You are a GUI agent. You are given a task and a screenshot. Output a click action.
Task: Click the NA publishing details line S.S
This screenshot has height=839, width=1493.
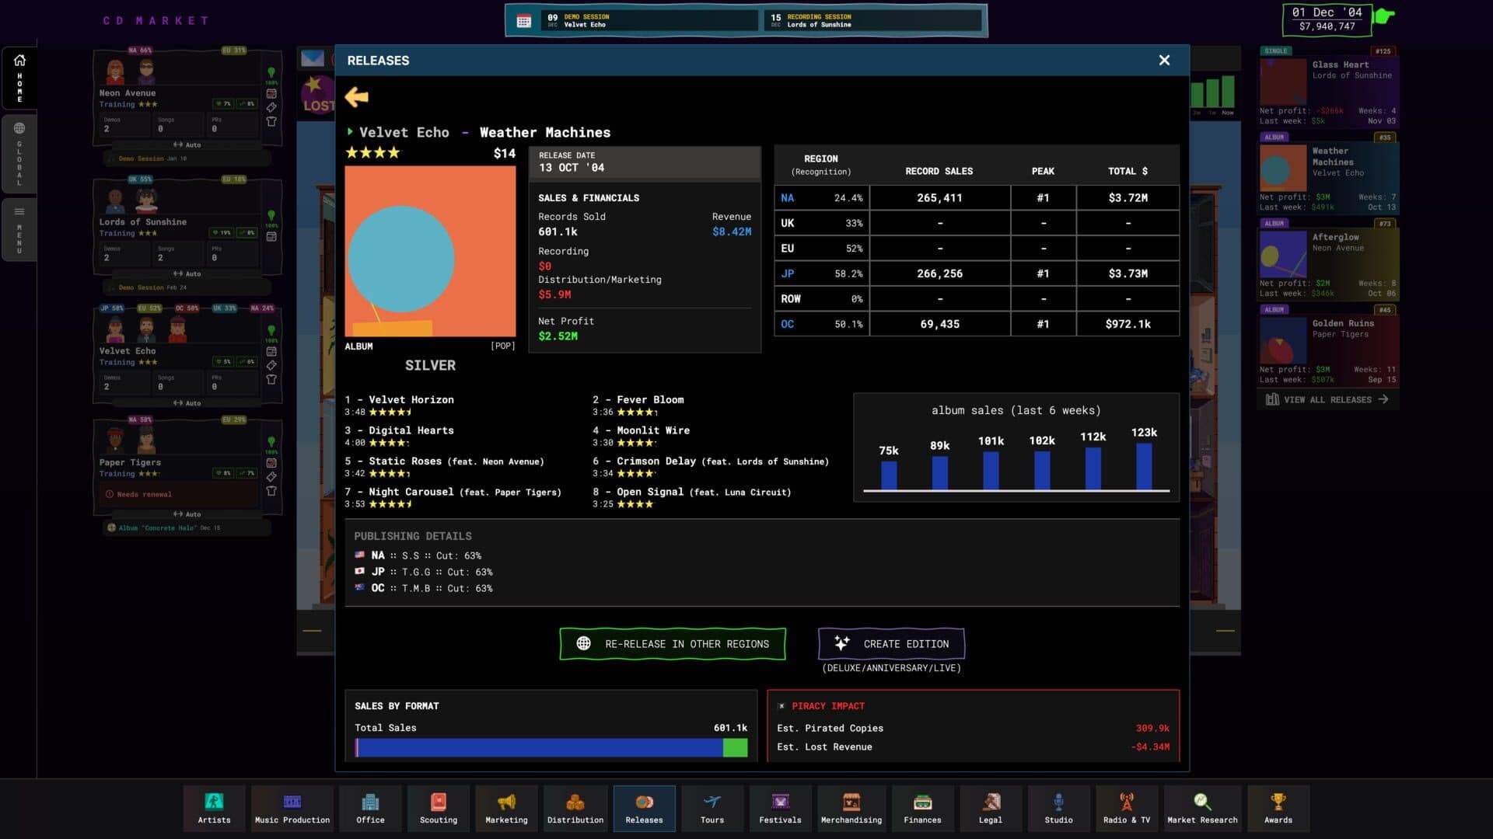coord(418,556)
